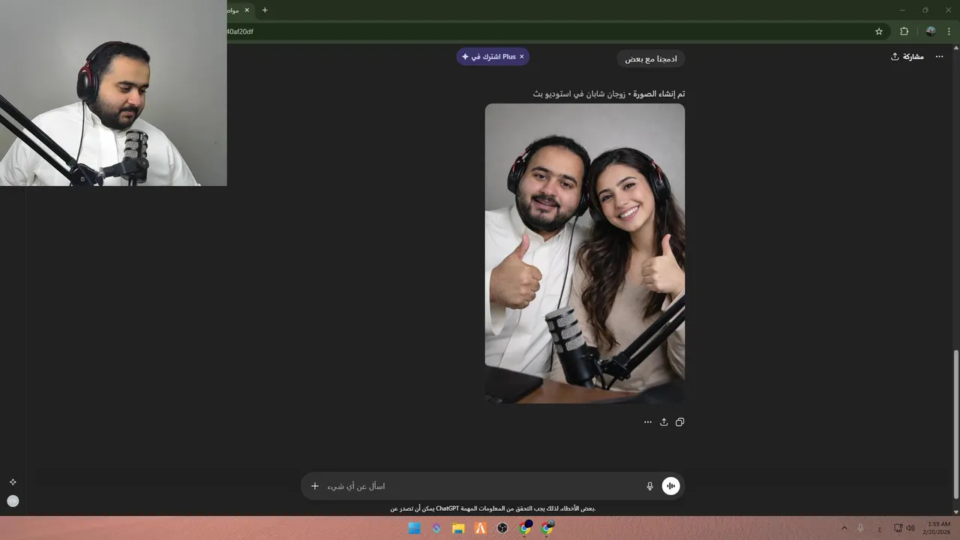Click the address bar URL
This screenshot has width=960, height=540.
coord(240,31)
